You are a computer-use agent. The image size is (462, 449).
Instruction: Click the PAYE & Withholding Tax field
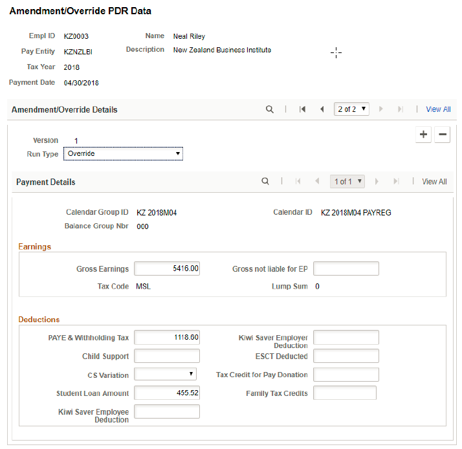(x=167, y=337)
